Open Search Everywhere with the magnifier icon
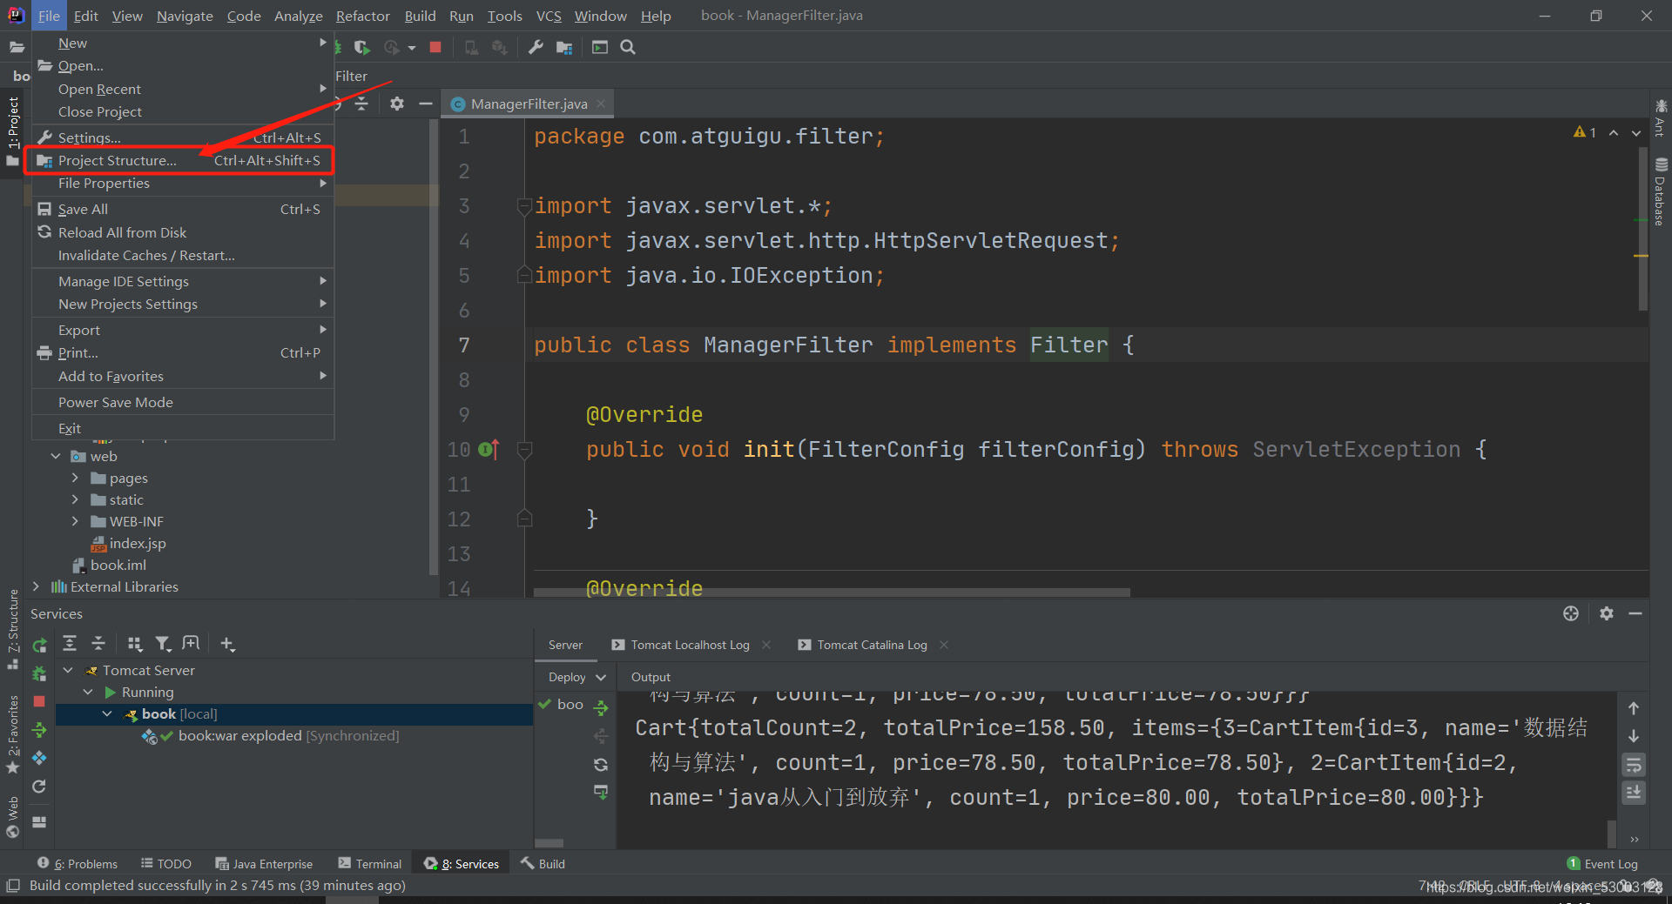The image size is (1672, 904). tap(627, 47)
